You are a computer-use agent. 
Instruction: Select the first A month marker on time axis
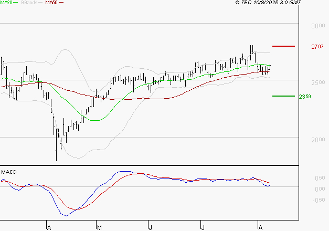(x=48, y=227)
